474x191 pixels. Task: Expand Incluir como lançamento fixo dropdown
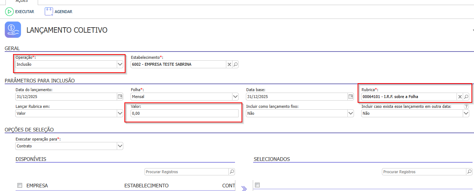tap(350, 113)
